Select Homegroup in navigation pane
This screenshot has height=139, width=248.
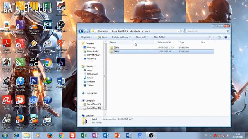[x=91, y=93]
